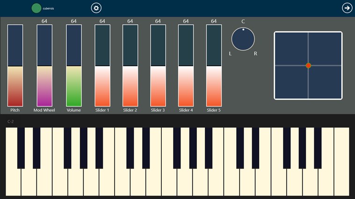Play the last white piano key
Viewport: 355px width, 199px height.
coord(341,162)
